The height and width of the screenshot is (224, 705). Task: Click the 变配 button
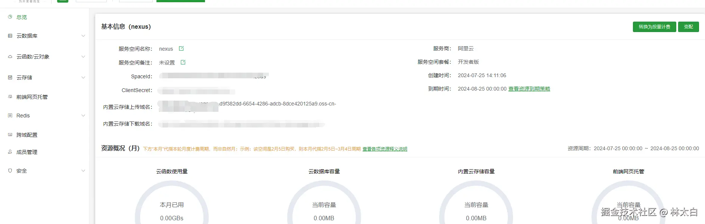(x=688, y=27)
